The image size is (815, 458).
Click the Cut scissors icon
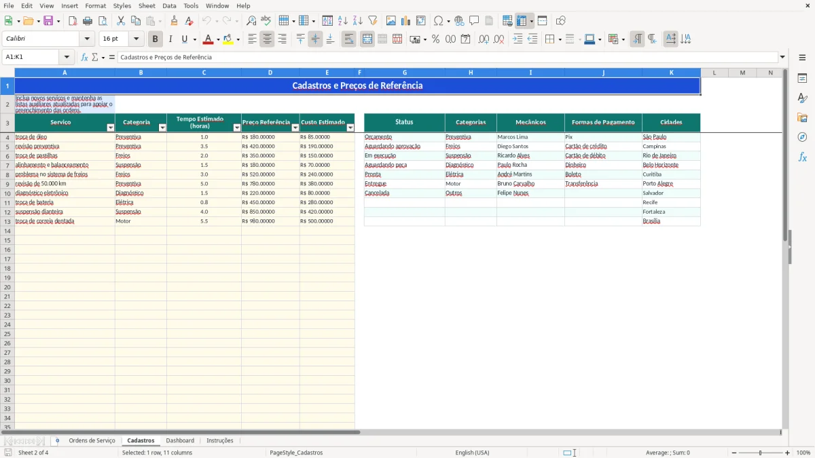pos(121,21)
